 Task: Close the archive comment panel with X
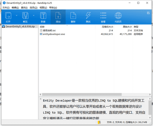(40, 99)
